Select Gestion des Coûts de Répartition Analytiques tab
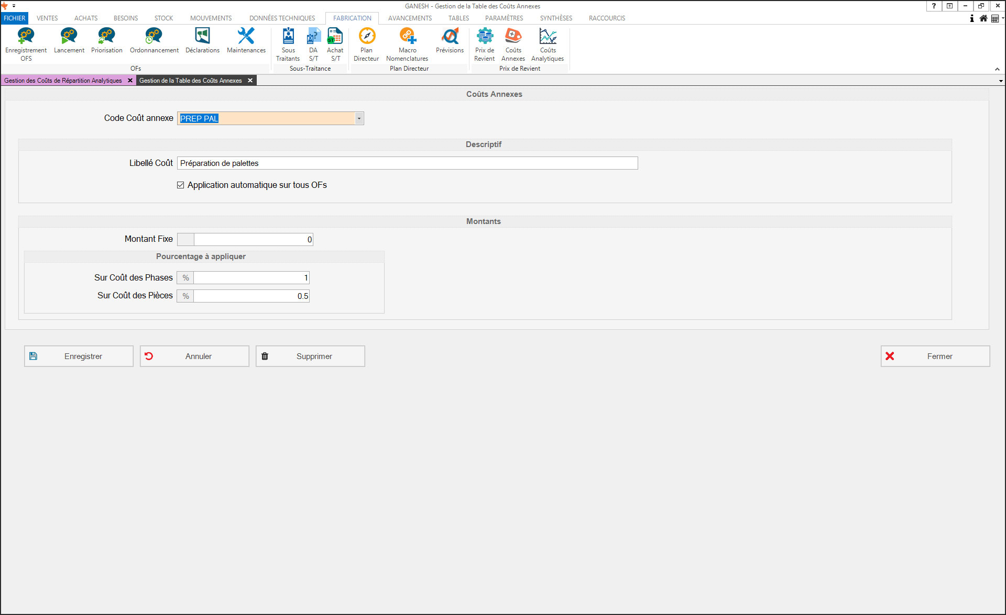 (63, 81)
